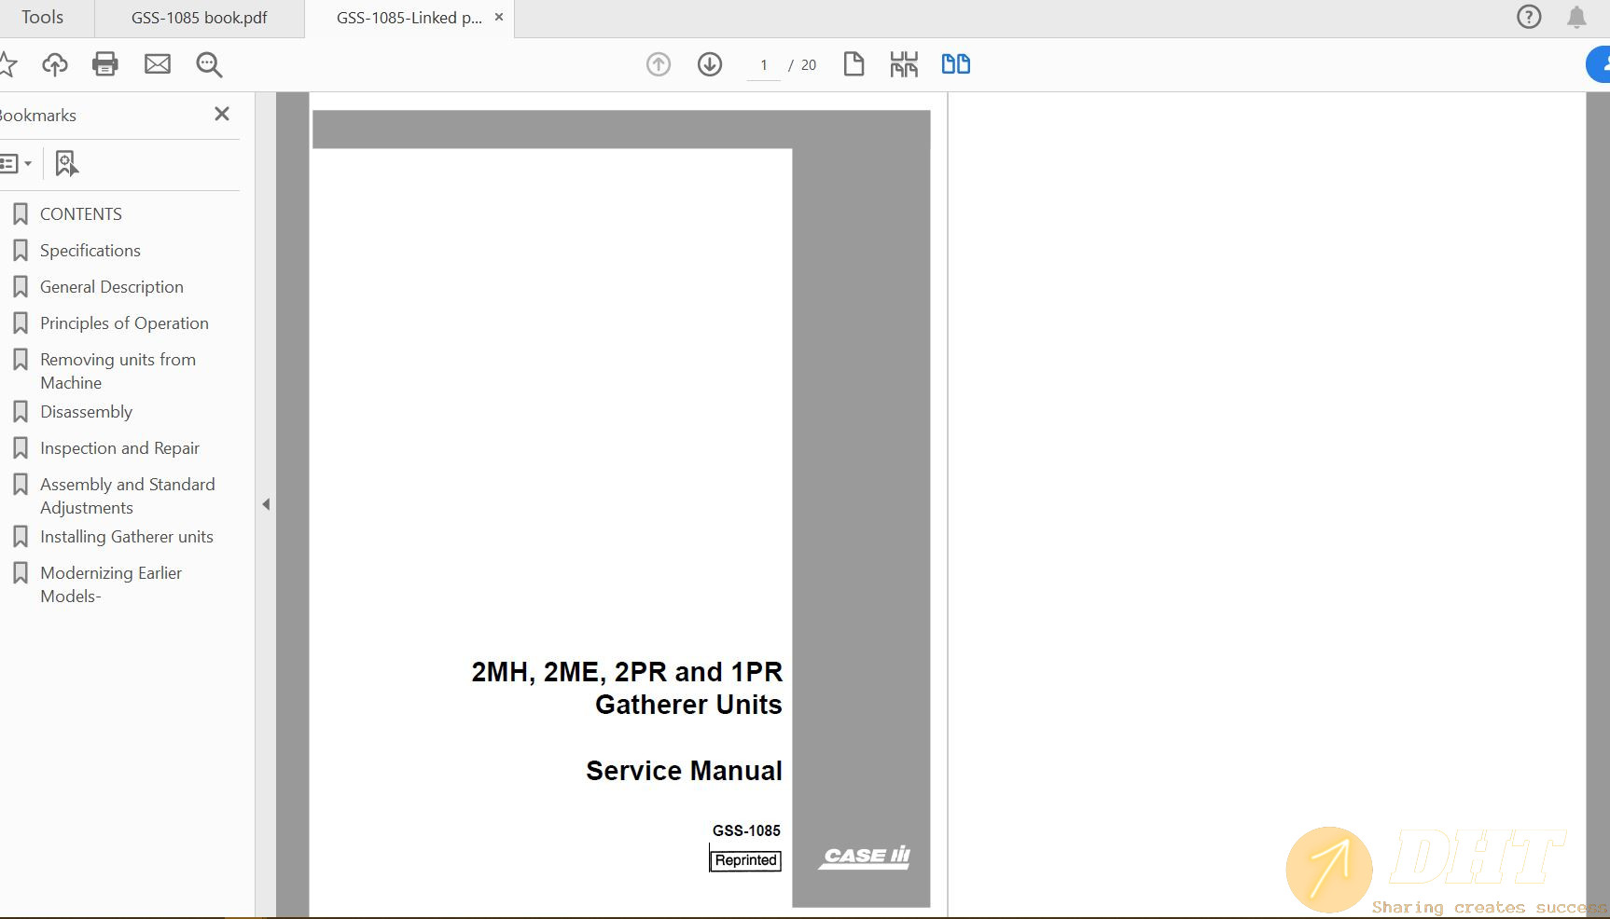Jump to Specifications bookmark
Viewport: 1610px width, 919px height.
coord(90,251)
